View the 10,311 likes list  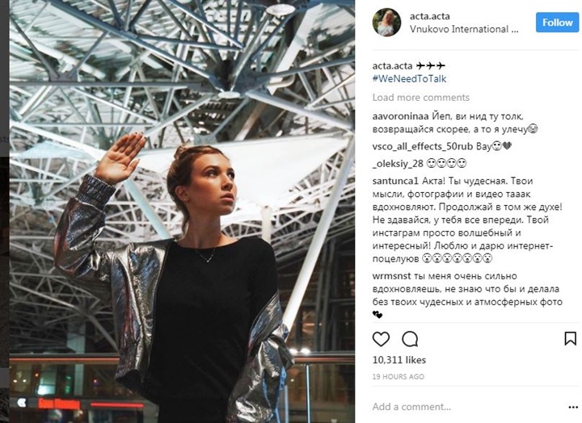click(x=399, y=360)
